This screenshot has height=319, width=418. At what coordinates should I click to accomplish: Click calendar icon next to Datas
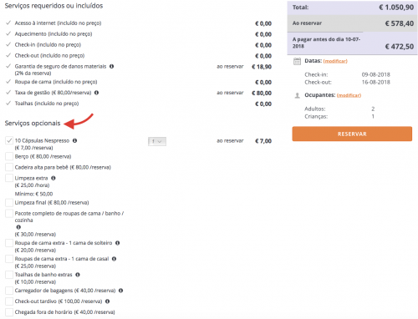[x=297, y=61]
